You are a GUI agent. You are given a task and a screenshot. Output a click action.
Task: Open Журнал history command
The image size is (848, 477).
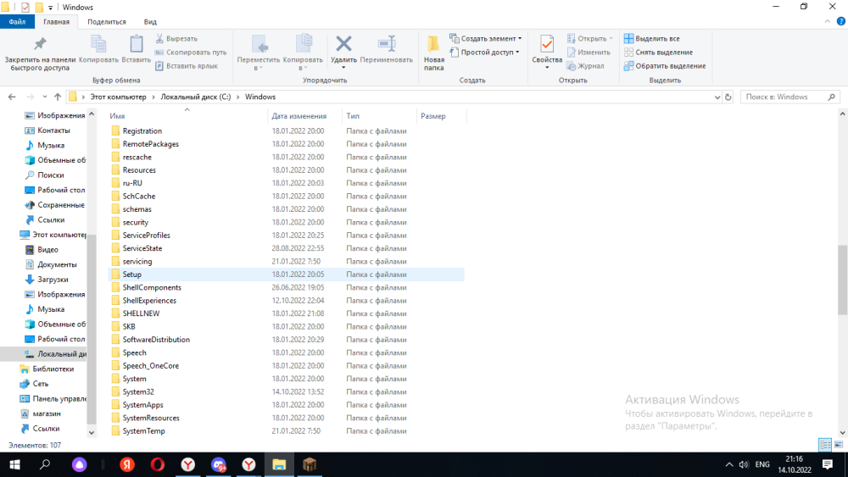[585, 66]
